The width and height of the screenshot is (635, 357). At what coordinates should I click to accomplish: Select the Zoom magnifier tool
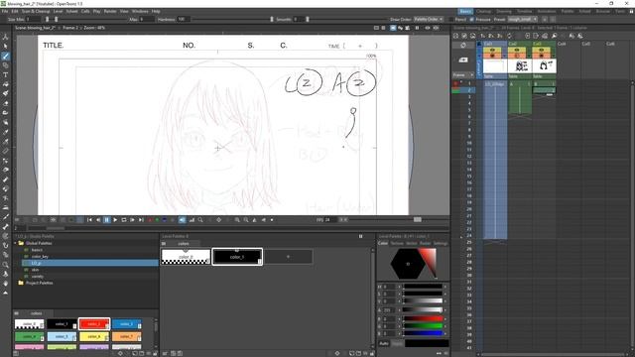(x=6, y=265)
